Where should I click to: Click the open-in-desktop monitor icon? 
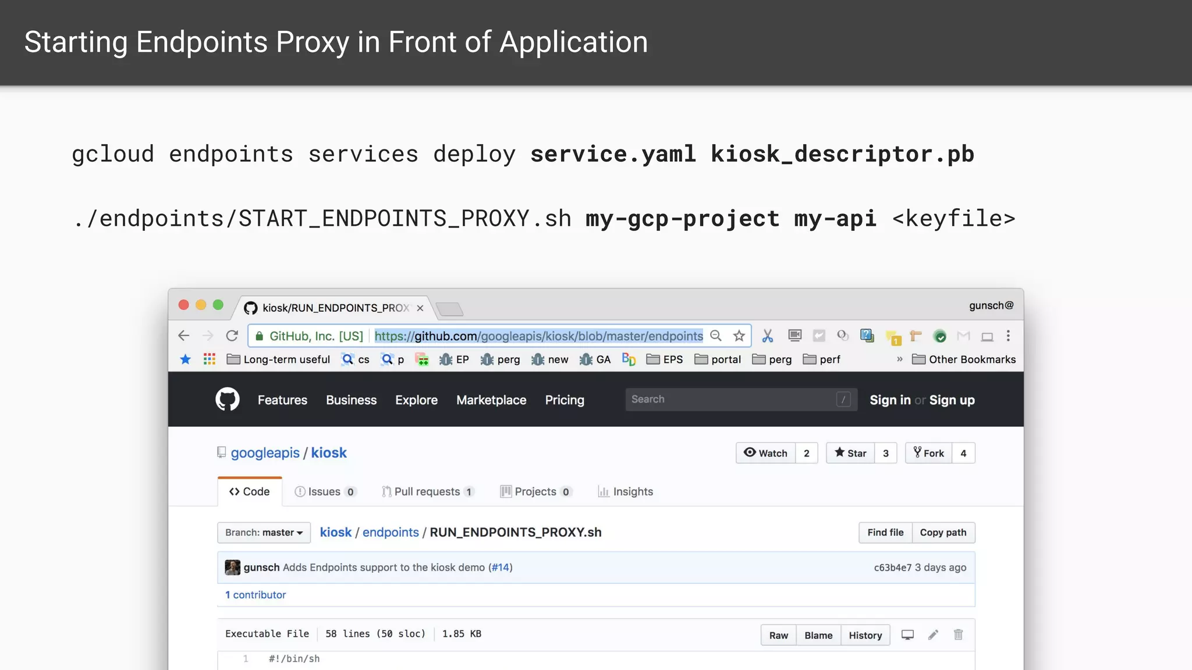907,635
